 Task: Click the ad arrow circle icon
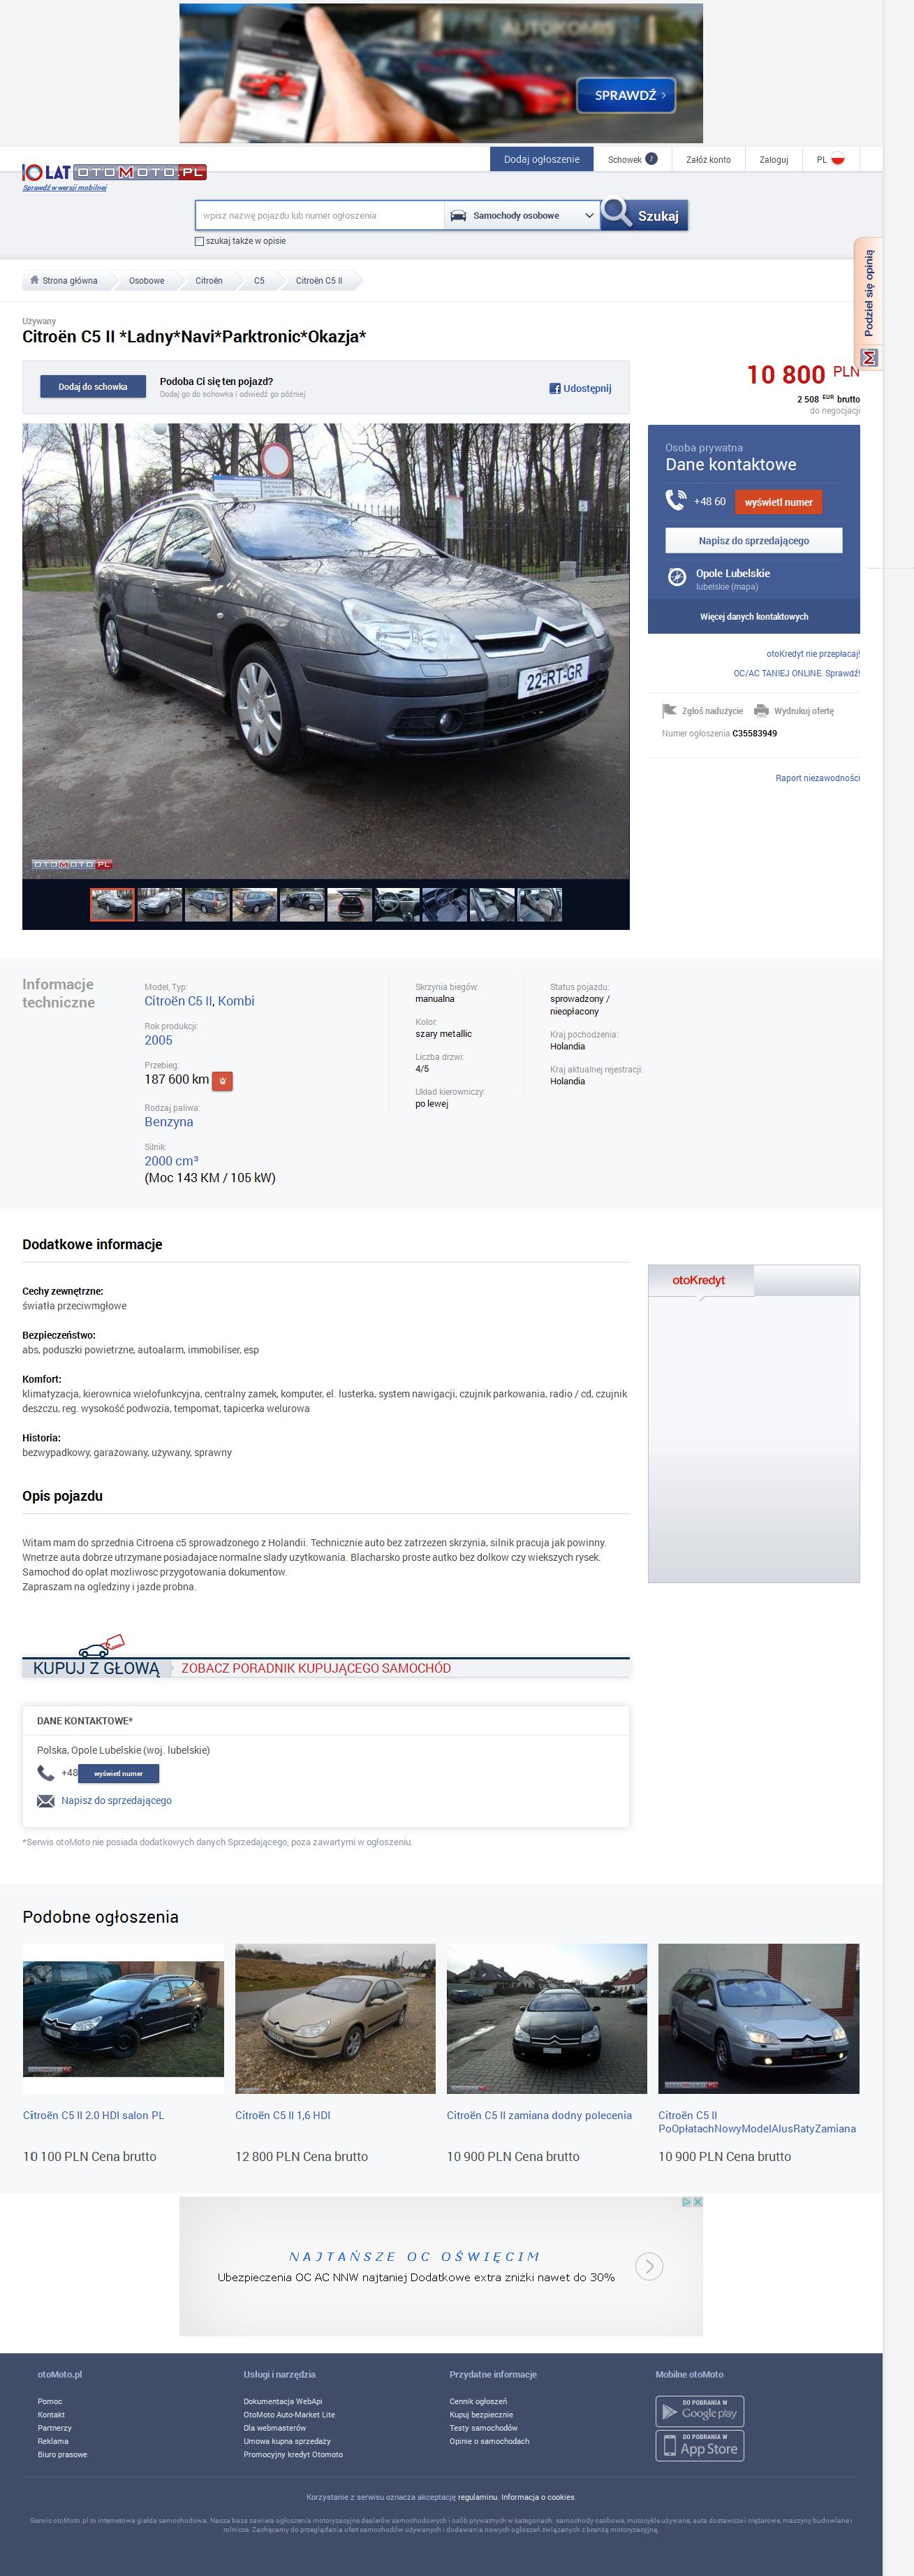click(649, 2266)
